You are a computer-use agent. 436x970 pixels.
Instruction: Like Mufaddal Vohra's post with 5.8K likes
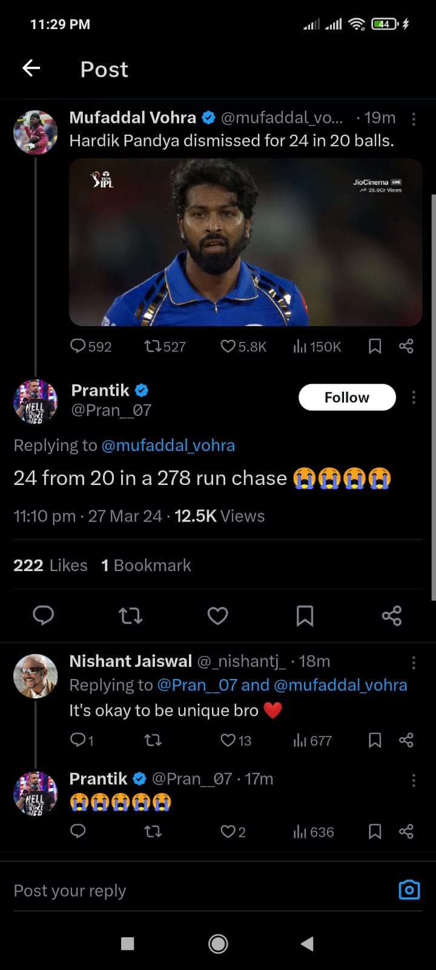click(228, 346)
